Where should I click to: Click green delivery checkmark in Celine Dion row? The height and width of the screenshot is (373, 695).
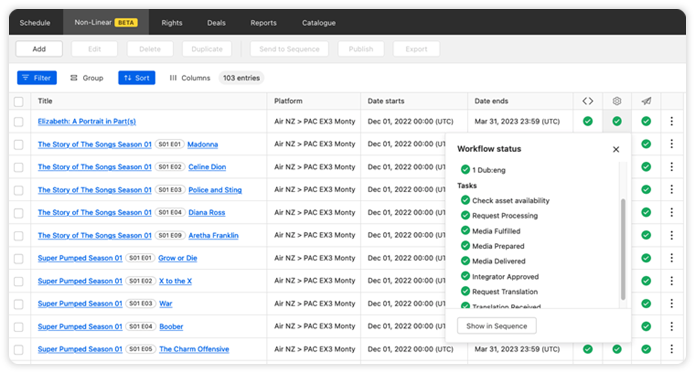(x=646, y=167)
